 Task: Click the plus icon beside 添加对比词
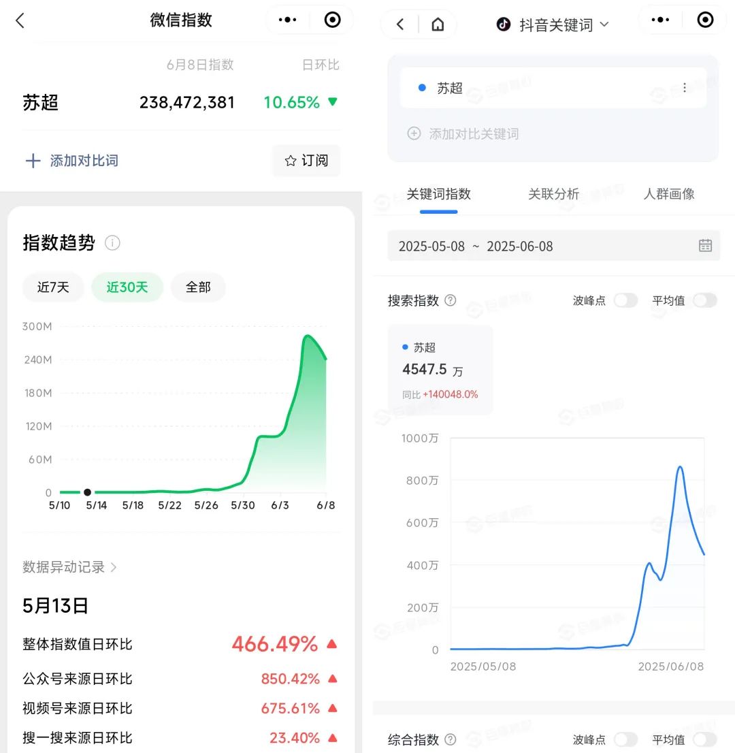(x=33, y=161)
